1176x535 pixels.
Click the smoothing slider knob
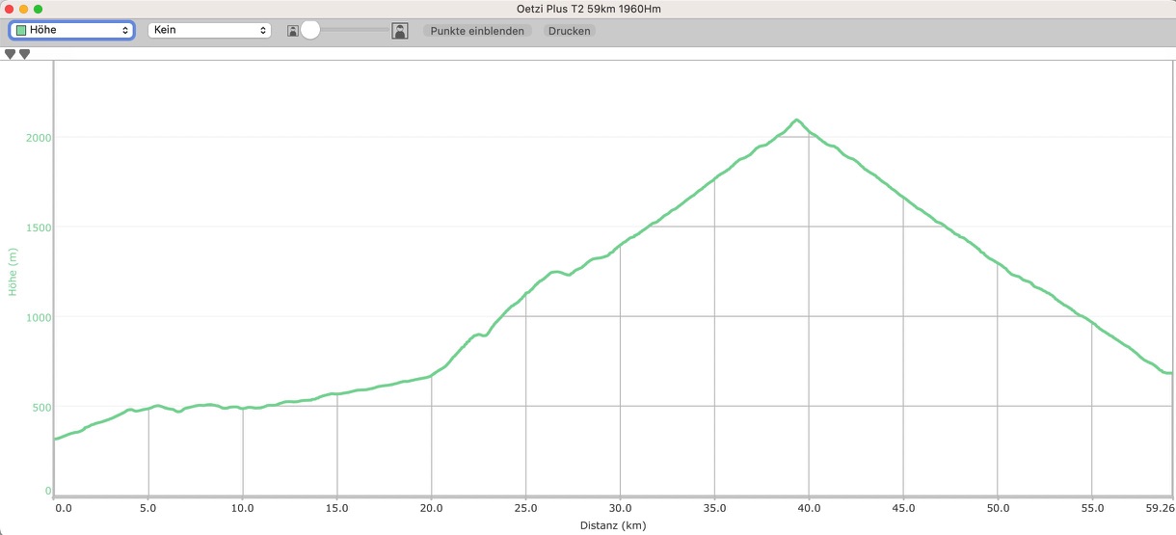310,31
